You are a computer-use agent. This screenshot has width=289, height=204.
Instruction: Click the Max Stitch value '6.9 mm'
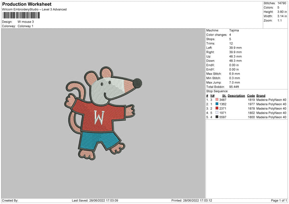(235, 74)
